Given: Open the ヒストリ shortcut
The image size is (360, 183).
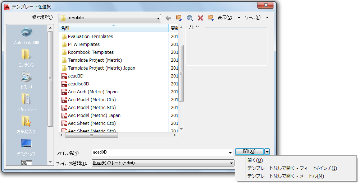Looking at the screenshot, I should tap(27, 80).
